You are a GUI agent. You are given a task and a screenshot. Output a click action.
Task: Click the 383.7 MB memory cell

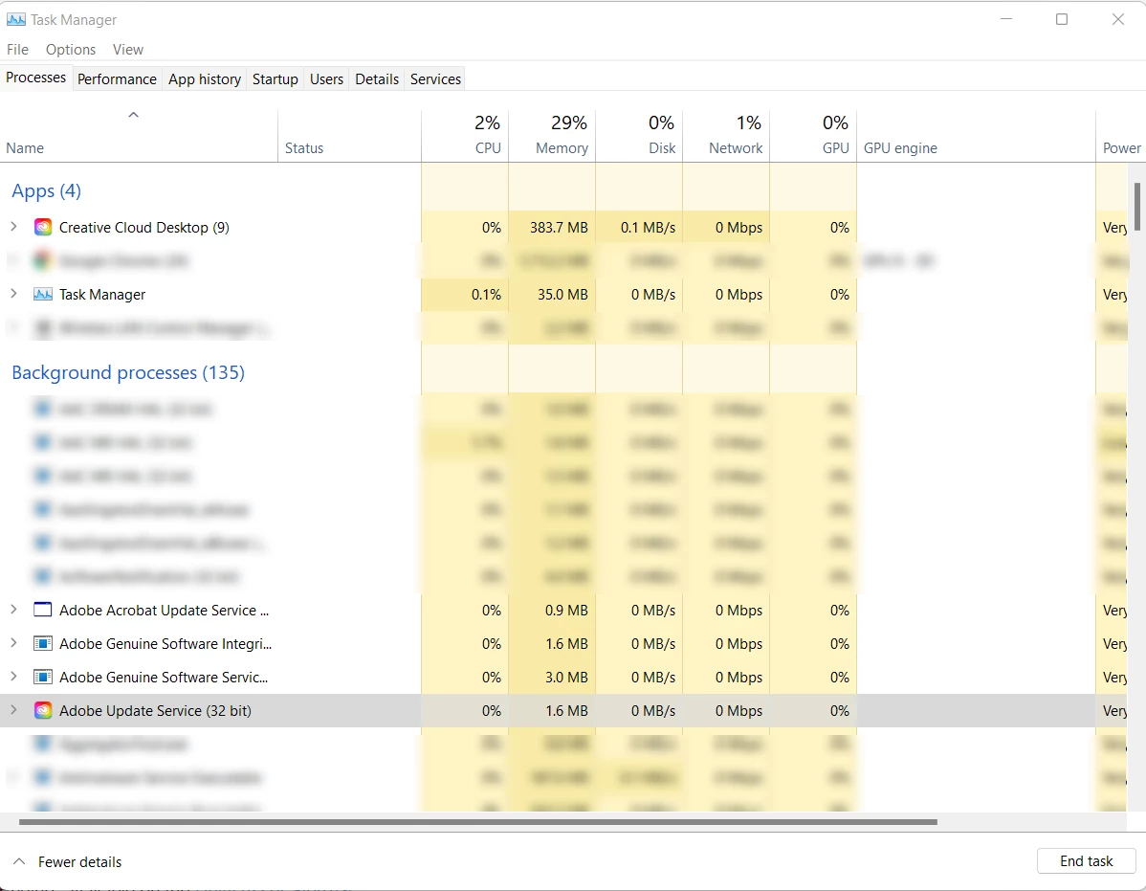[552, 228]
